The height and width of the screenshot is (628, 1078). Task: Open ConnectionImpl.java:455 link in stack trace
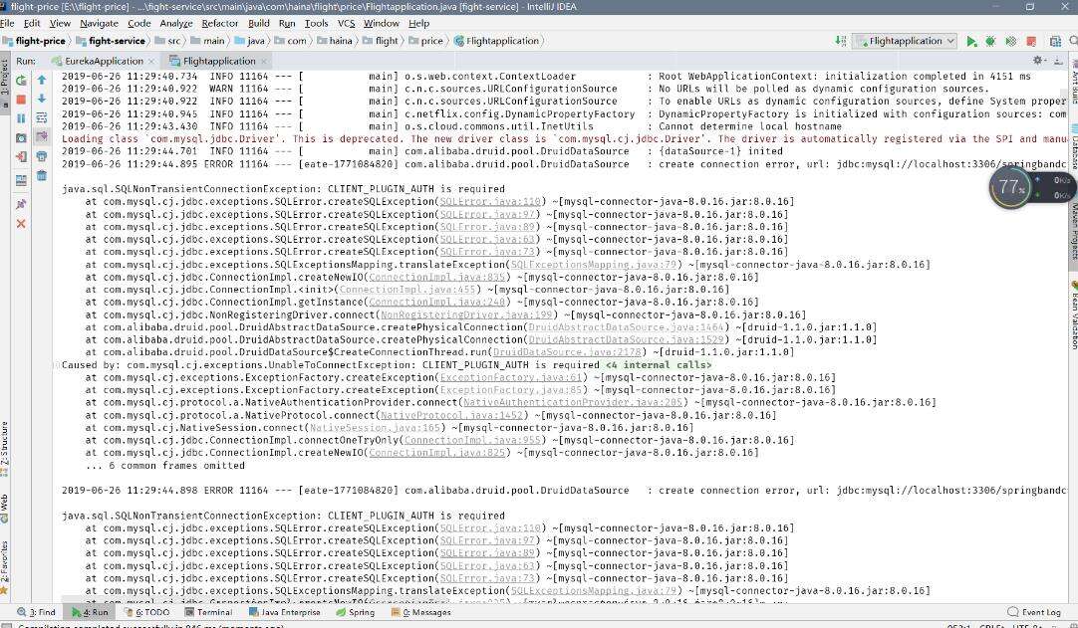pos(407,290)
